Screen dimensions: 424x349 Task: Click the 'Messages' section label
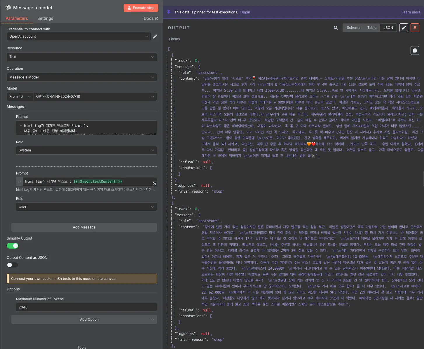click(x=15, y=107)
